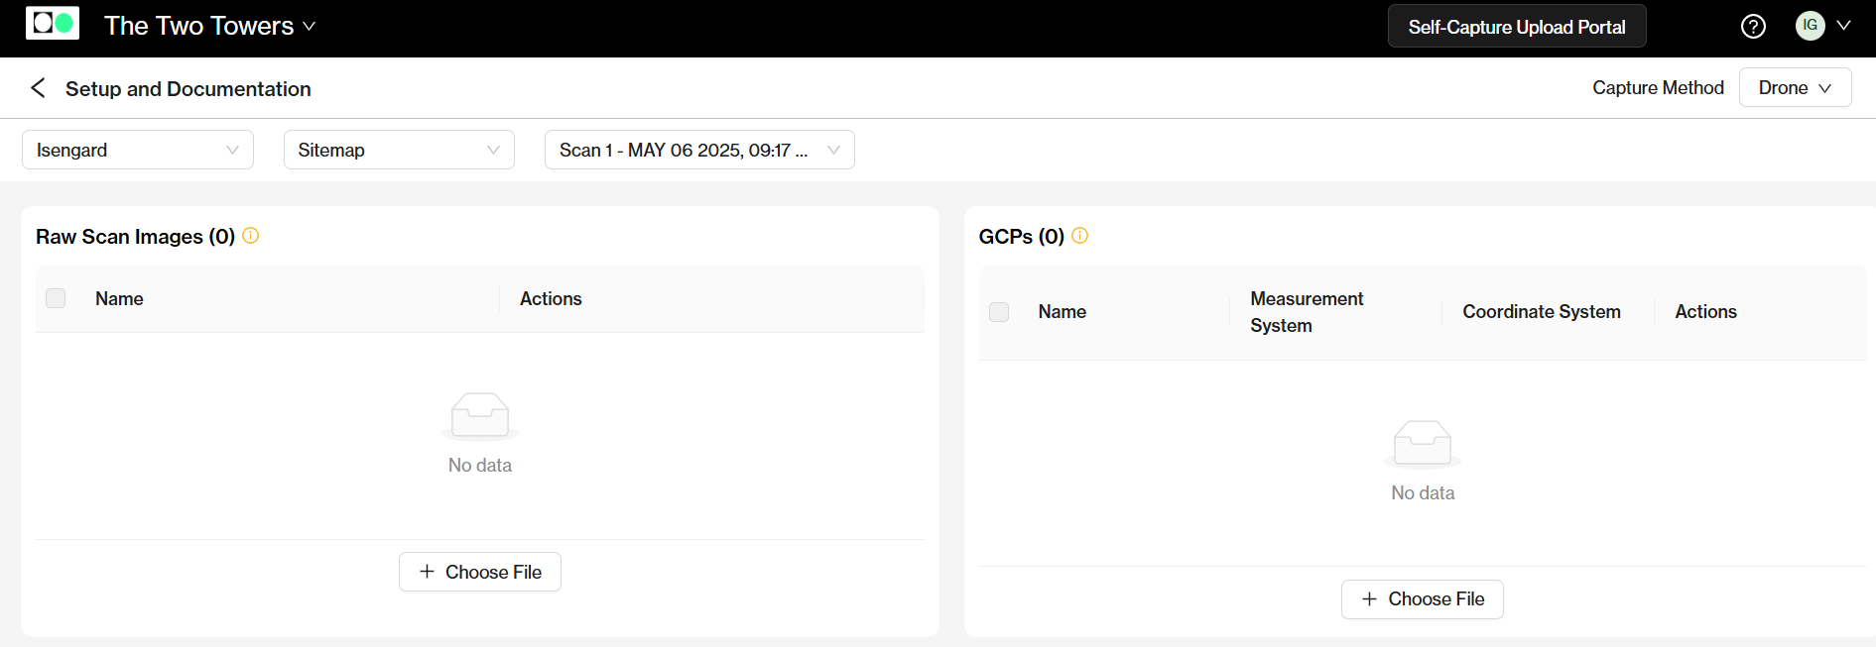1876x647 pixels.
Task: Click the Capture Method label
Action: [1658, 87]
